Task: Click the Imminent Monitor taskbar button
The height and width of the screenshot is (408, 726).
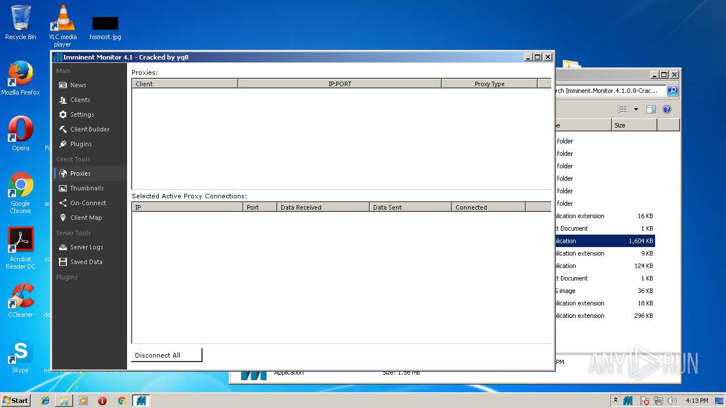Action: [141, 401]
